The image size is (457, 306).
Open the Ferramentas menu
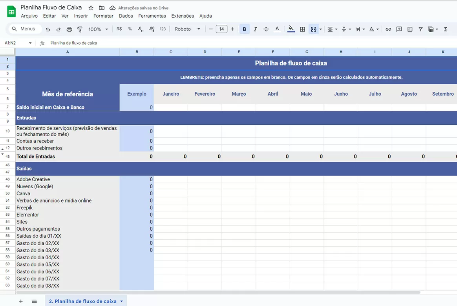pos(152,16)
